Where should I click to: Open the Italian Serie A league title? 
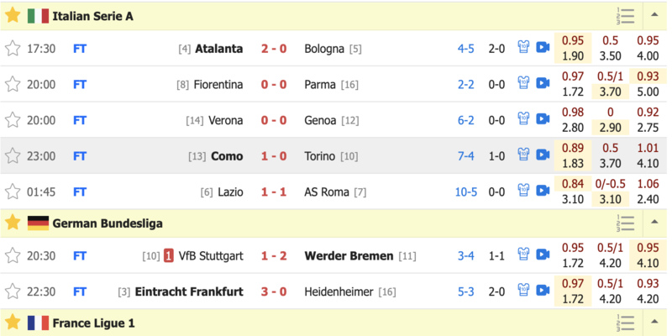92,16
